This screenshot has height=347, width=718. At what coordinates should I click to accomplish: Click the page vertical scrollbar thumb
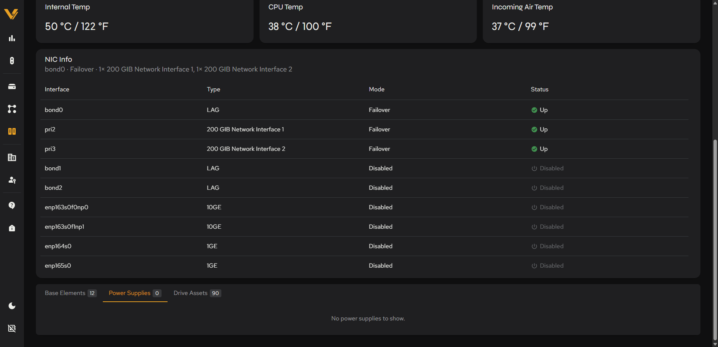[715, 240]
